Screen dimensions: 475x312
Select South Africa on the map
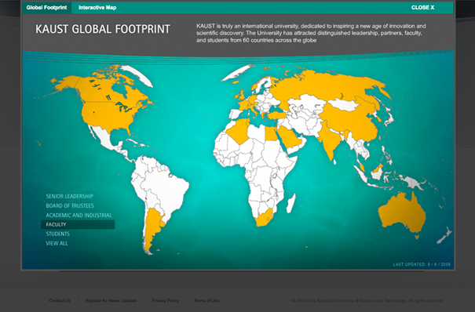pyautogui.click(x=264, y=218)
